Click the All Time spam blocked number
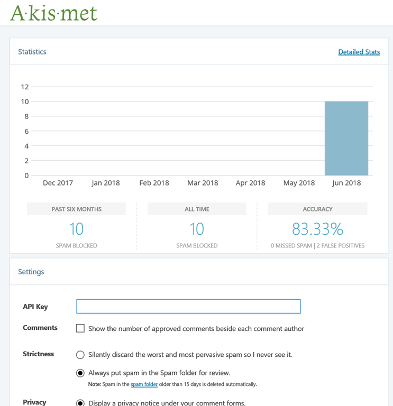This screenshot has height=406, width=393. point(197,229)
